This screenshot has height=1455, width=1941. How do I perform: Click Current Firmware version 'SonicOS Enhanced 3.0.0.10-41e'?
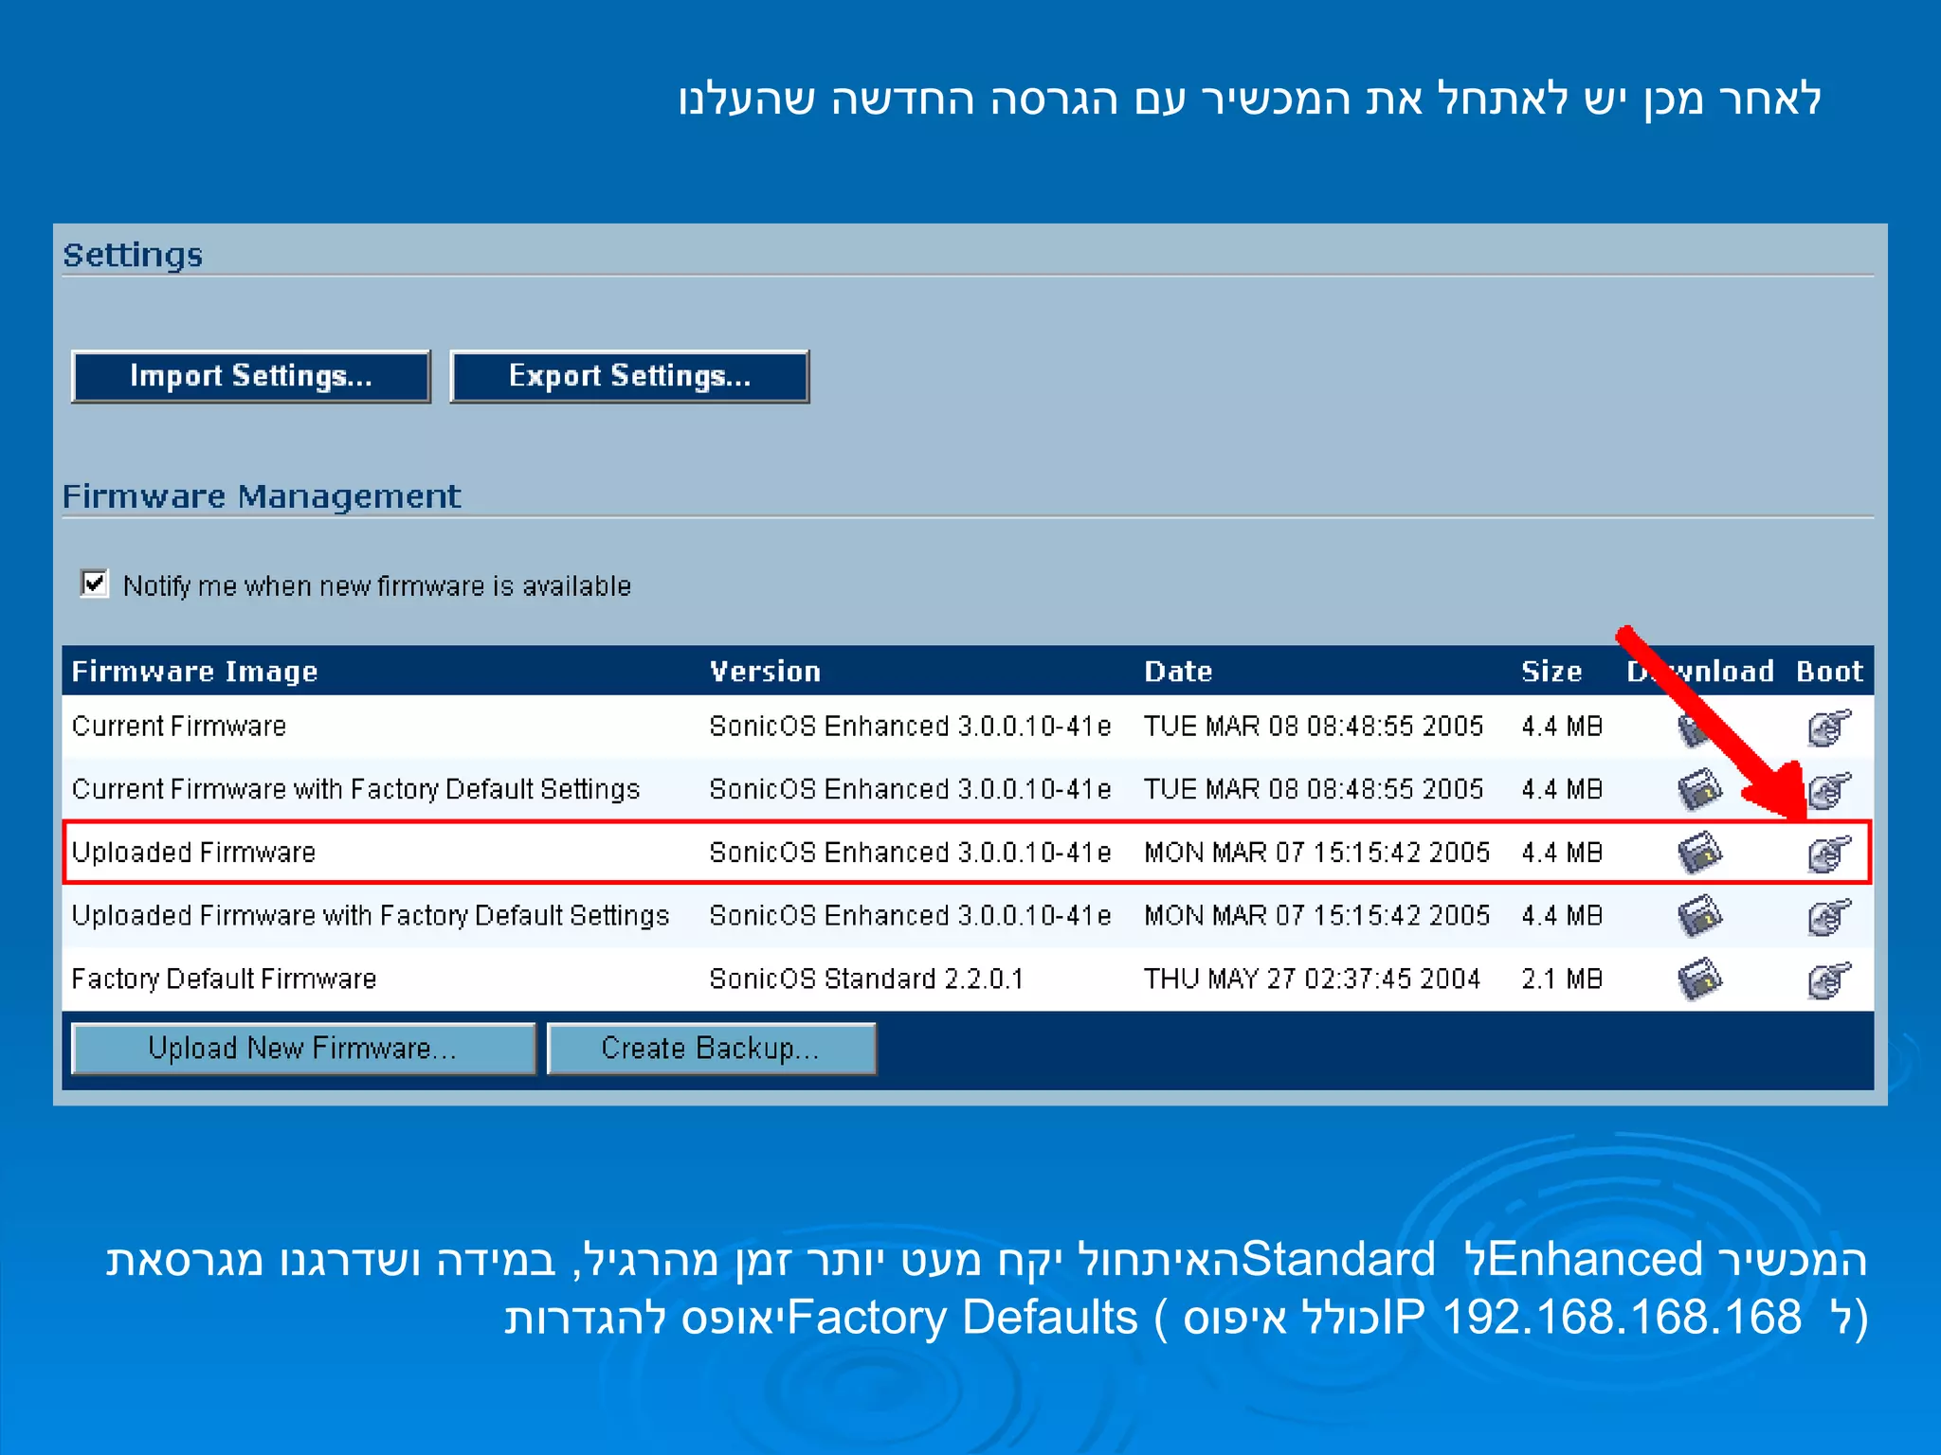pos(910,727)
